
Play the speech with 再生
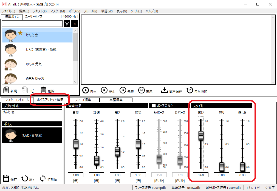point(89,90)
